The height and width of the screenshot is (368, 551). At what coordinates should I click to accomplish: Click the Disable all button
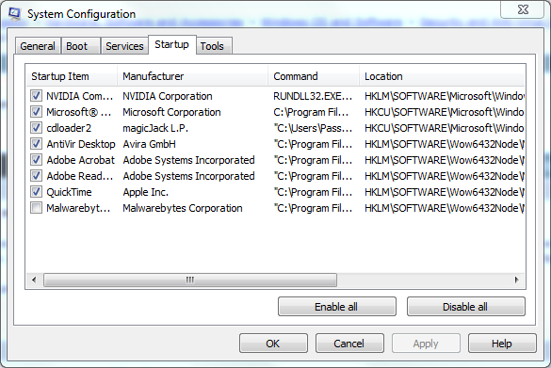tap(465, 307)
